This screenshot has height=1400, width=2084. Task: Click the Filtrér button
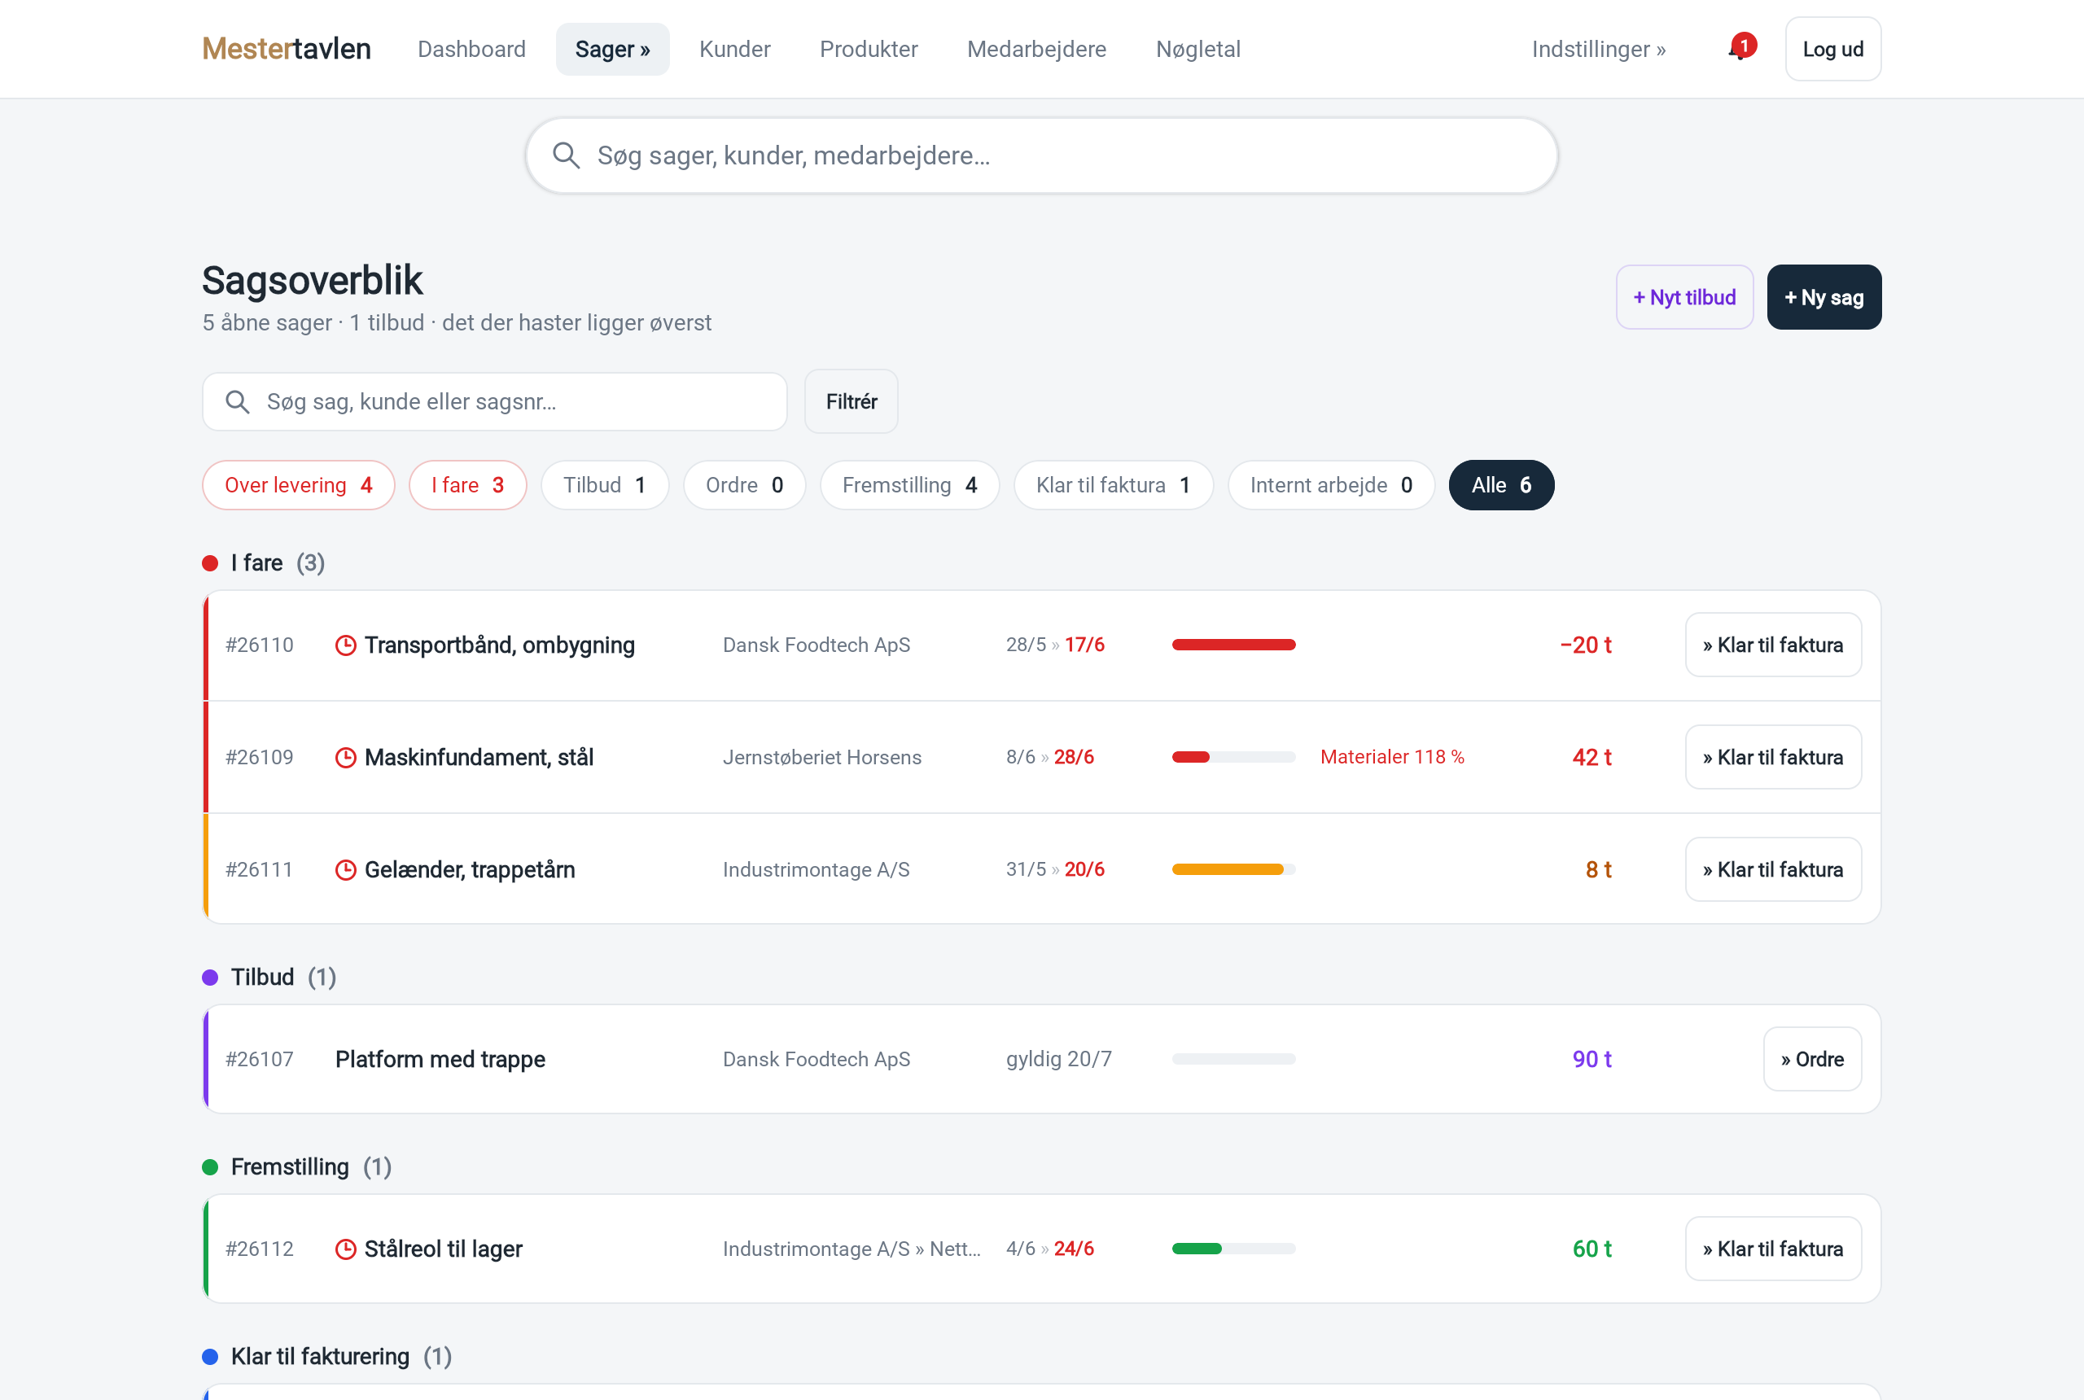point(851,402)
